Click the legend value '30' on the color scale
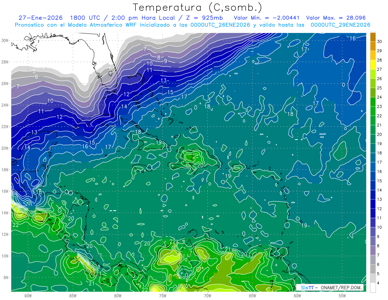The image size is (388, 300). click(380, 41)
